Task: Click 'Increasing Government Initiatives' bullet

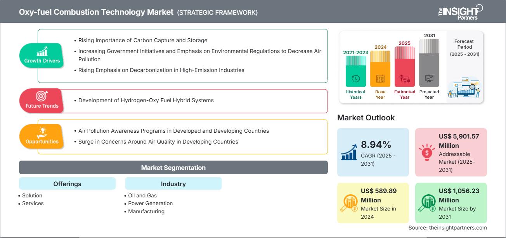Action: (199, 55)
